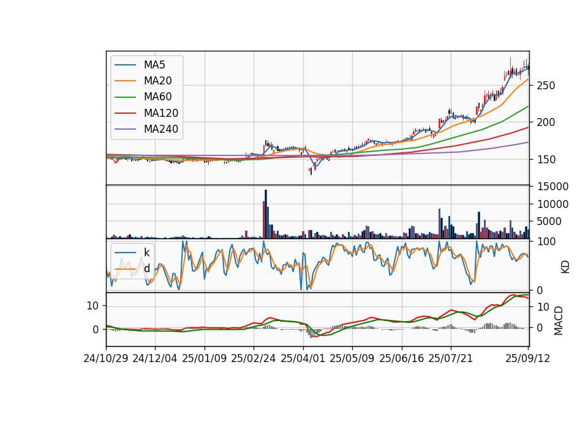Viewport: 588px width, 422px height.
Task: Click the 25/06/16 date tick label
Action: 402,358
